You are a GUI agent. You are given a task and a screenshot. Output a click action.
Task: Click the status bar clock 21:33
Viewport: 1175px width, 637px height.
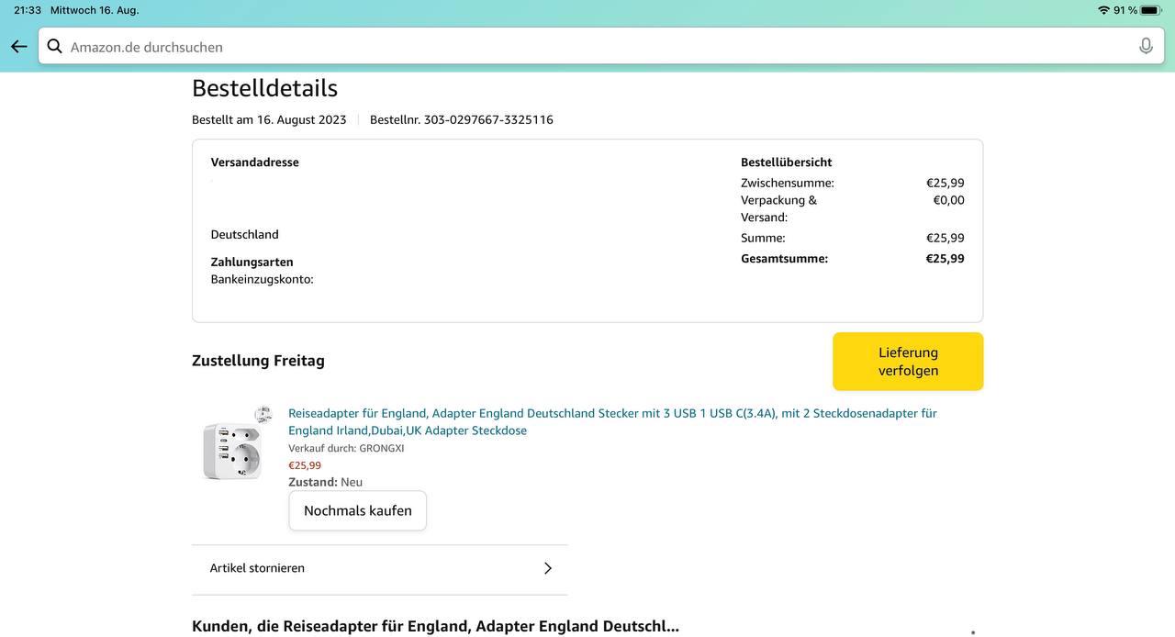tap(28, 10)
